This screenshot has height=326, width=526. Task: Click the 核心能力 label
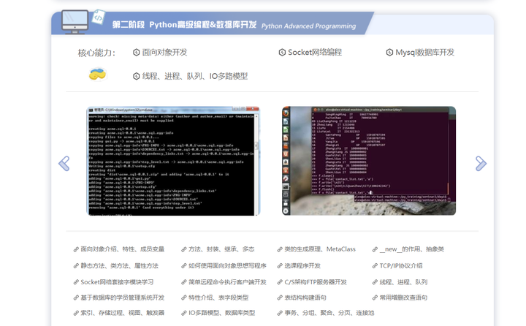point(96,53)
